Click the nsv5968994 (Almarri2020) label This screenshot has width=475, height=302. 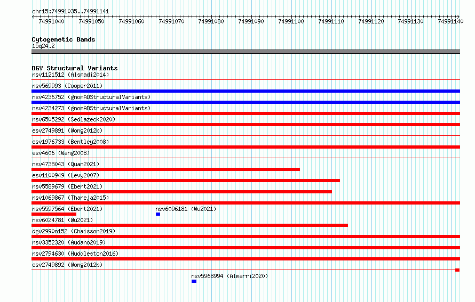tap(229, 276)
